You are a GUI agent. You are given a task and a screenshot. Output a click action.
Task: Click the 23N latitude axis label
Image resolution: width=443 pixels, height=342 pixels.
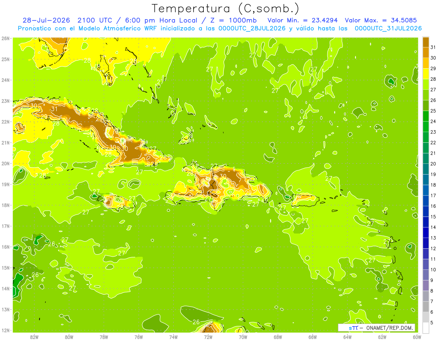(5, 101)
